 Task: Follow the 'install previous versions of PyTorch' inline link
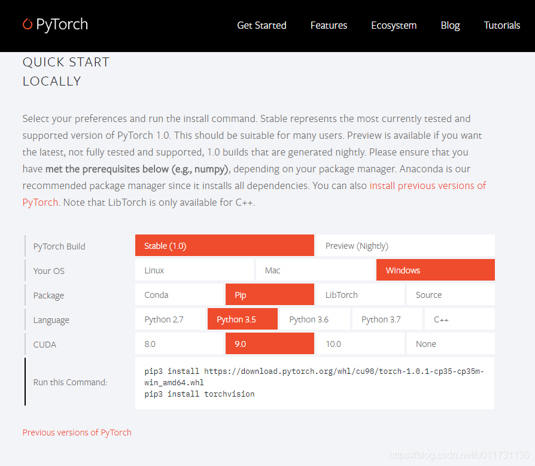pos(428,185)
